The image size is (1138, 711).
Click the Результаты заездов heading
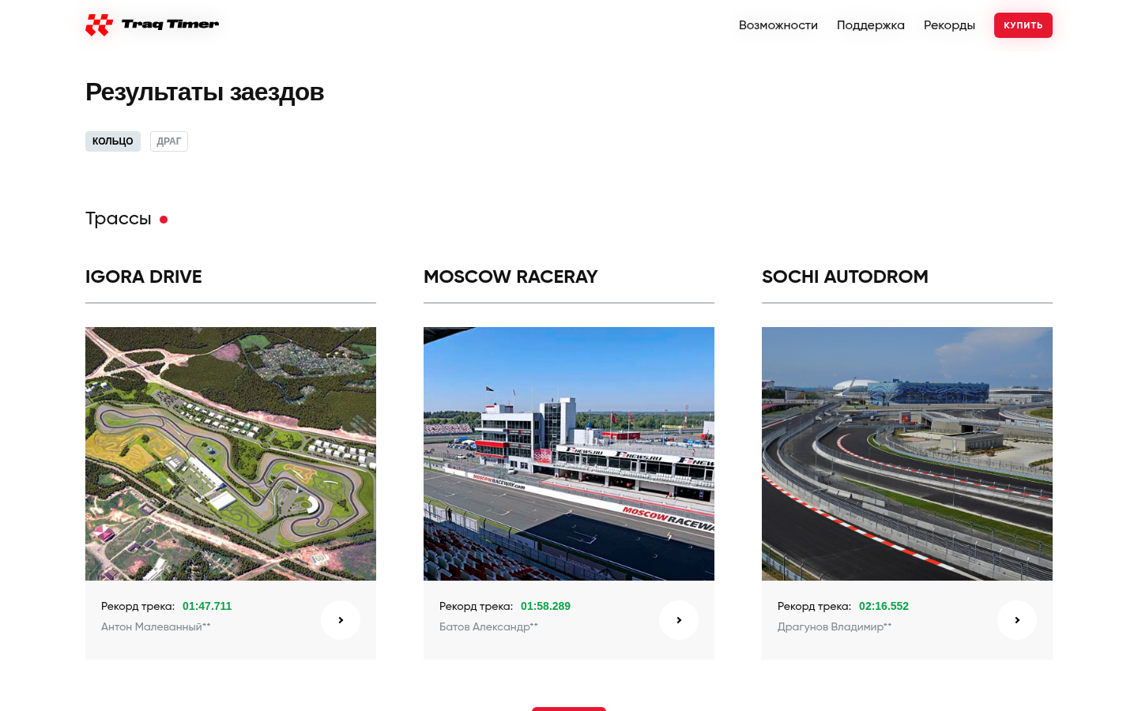point(205,92)
